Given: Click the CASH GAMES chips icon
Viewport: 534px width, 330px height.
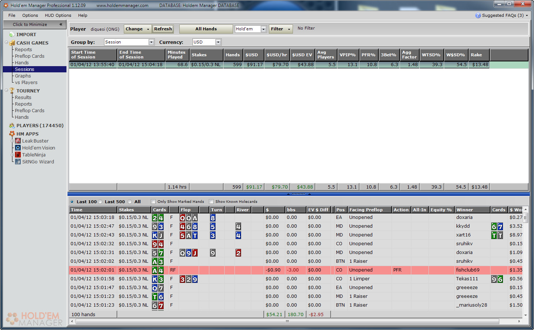Looking at the screenshot, I should tap(12, 43).
